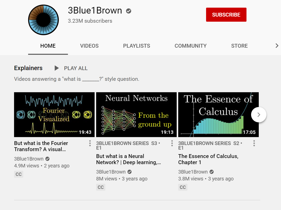Click the Explainers description text
The width and height of the screenshot is (281, 210).
(x=77, y=79)
